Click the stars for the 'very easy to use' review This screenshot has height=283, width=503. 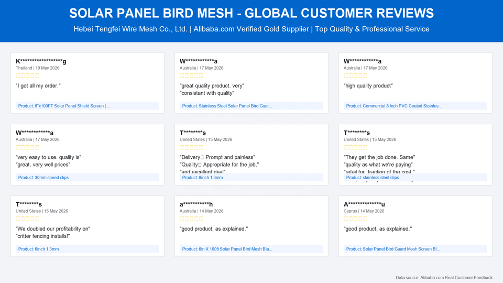(27, 147)
